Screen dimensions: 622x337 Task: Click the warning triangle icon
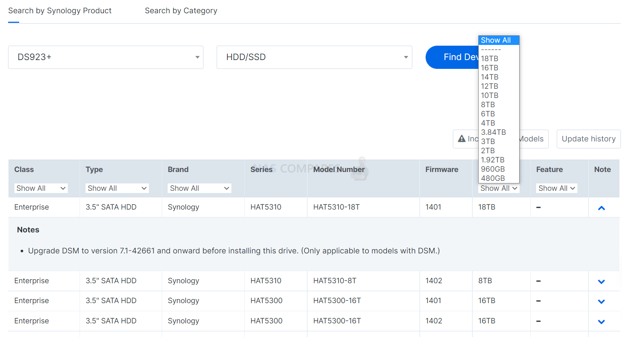pos(462,138)
